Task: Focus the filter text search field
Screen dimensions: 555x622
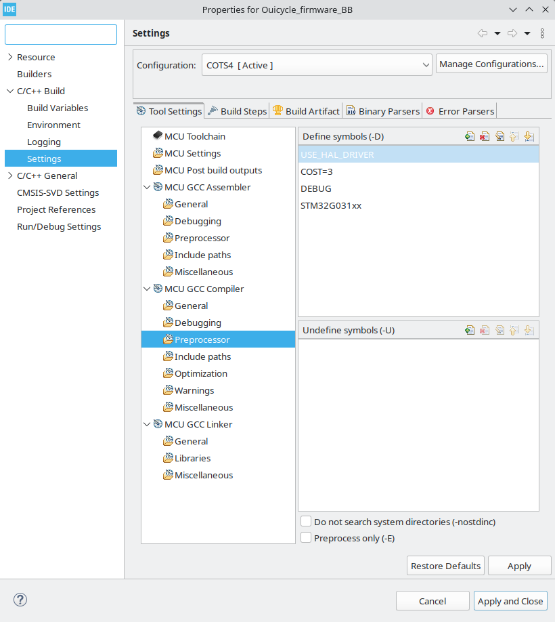Action: point(61,35)
